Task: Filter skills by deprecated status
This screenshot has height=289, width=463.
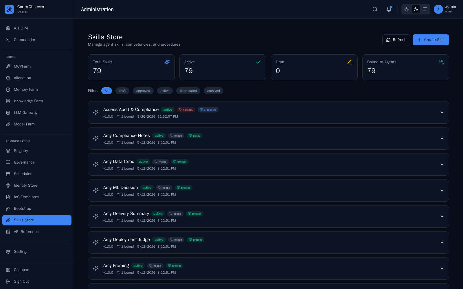Action: click(188, 91)
